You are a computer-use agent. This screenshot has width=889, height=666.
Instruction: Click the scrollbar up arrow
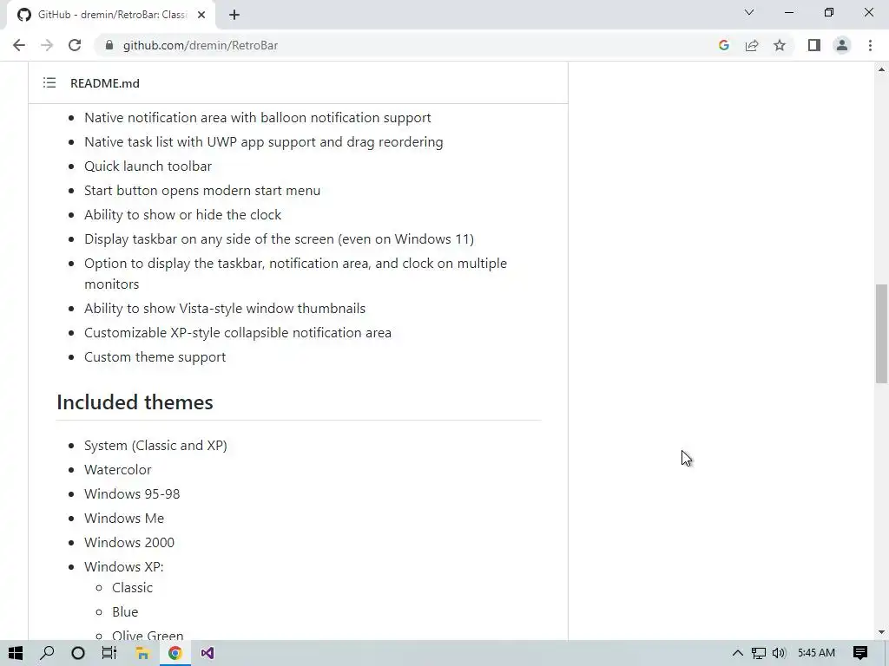tap(882, 69)
